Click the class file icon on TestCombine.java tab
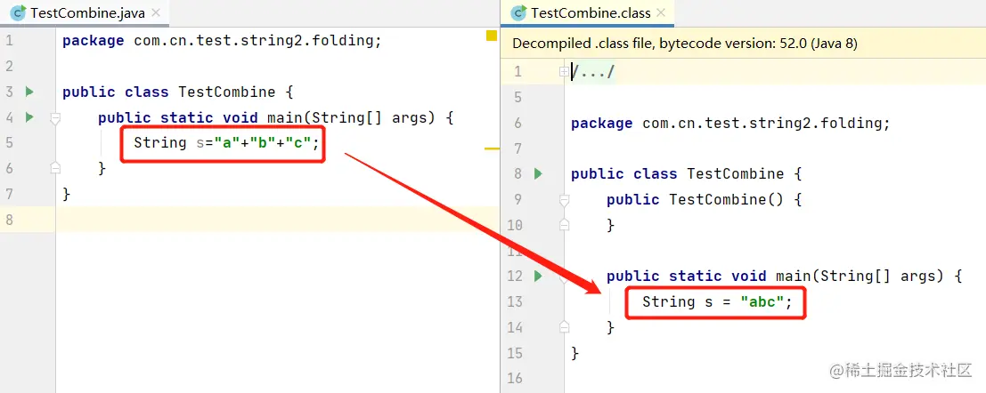The height and width of the screenshot is (393, 986). point(18,12)
